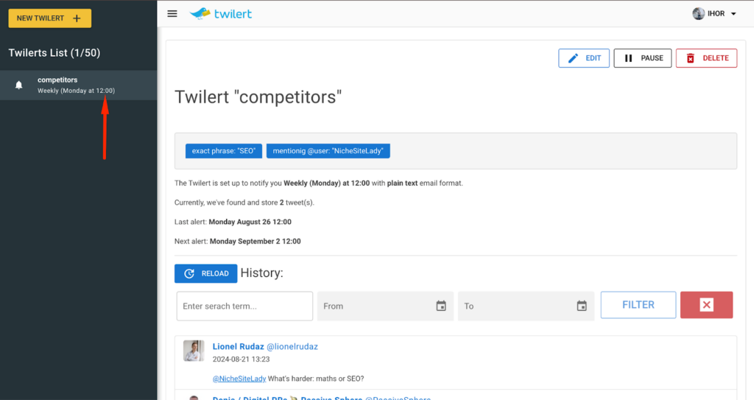Click the Twilert "competitors" title
Viewport: 754px width, 400px height.
click(x=258, y=97)
